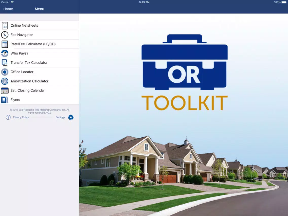Tap the info circle icon
Image resolution: width=288 pixels, height=216 pixels.
tap(8, 117)
